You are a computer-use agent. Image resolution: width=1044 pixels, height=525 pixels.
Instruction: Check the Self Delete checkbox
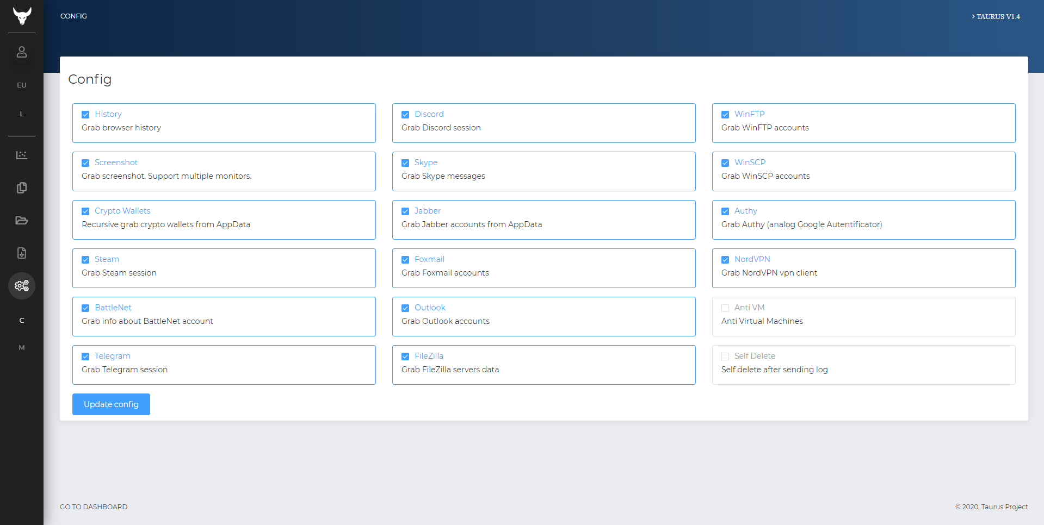[725, 357]
